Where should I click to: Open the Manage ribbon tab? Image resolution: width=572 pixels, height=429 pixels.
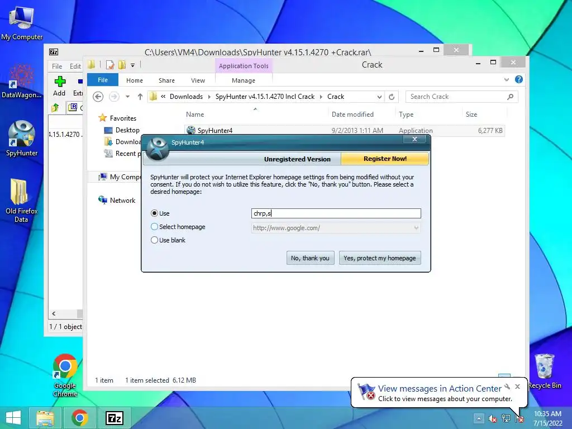click(x=244, y=80)
